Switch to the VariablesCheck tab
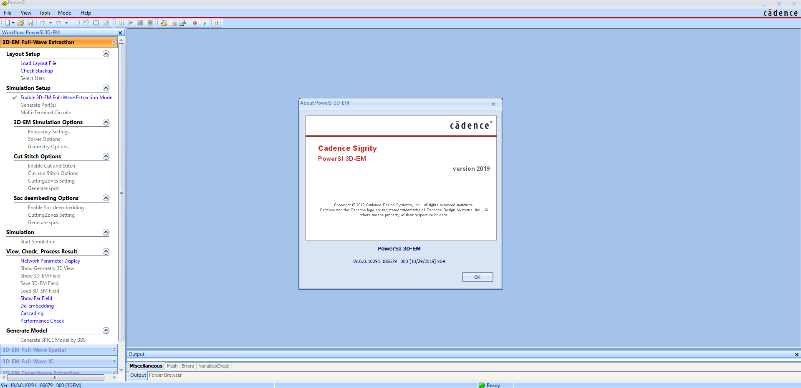 tap(214, 366)
